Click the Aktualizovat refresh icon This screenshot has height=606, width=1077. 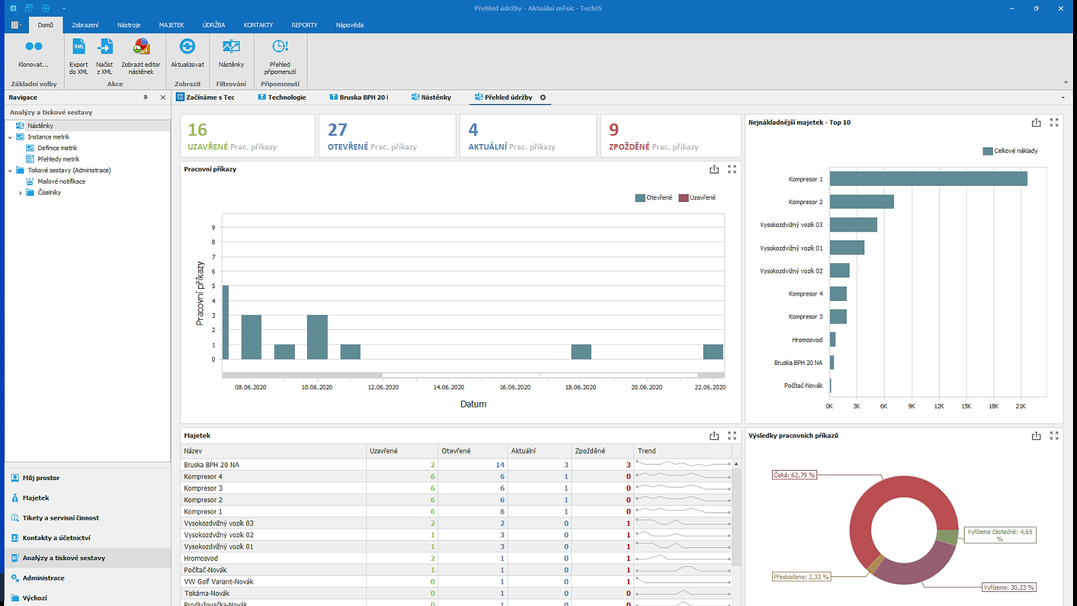(x=187, y=47)
